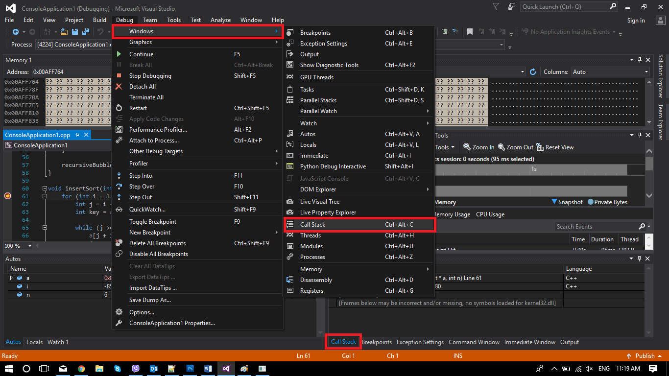Switch to the Locals tab
The height and width of the screenshot is (376, 669).
click(34, 342)
